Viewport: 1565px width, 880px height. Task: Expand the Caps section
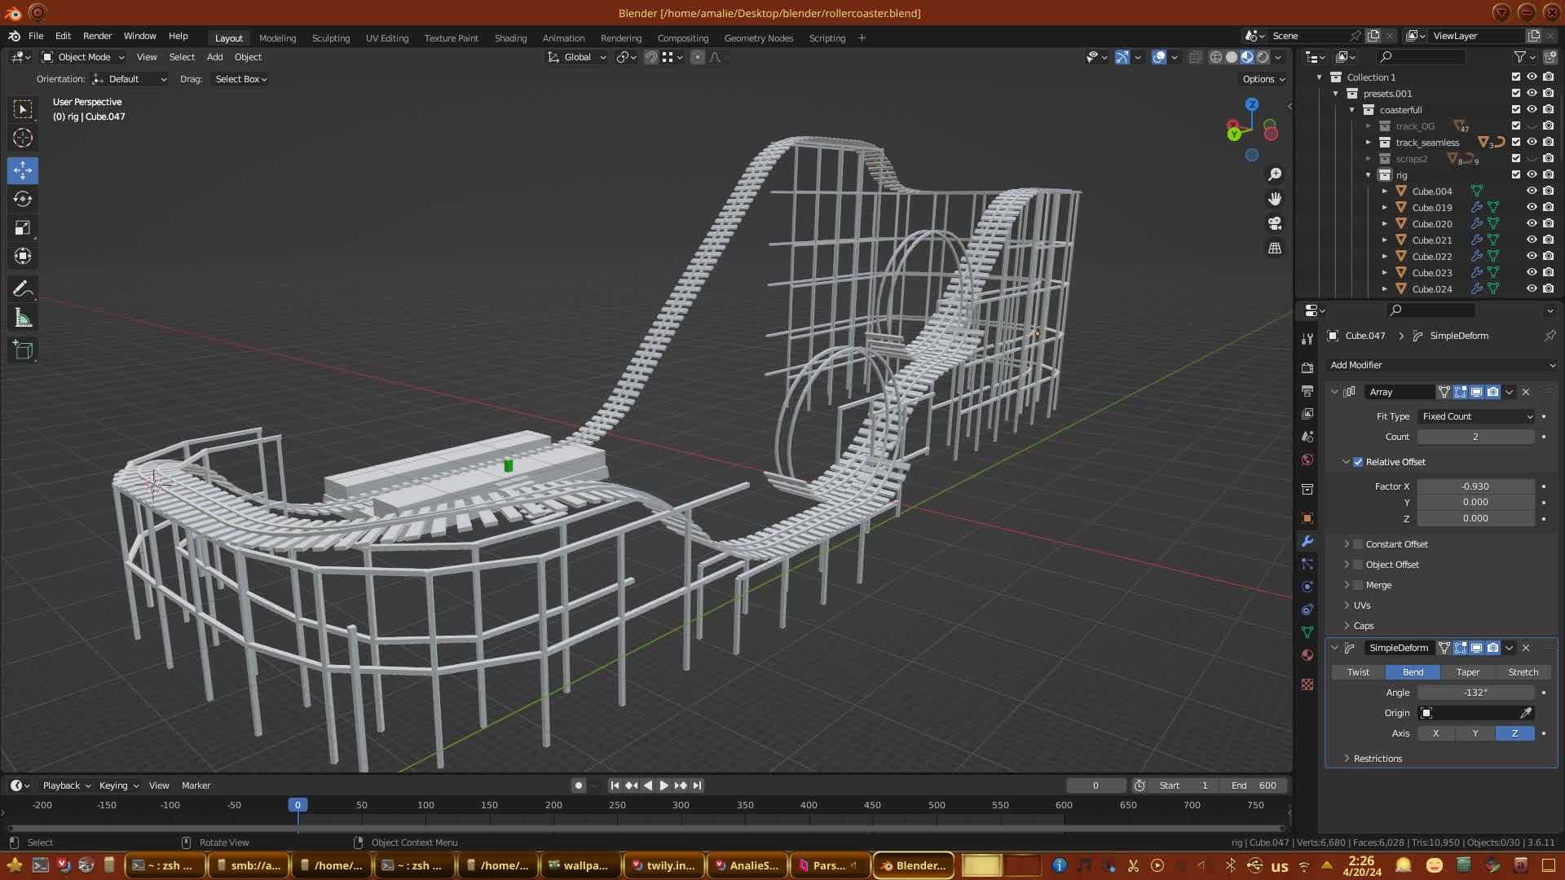click(x=1363, y=626)
